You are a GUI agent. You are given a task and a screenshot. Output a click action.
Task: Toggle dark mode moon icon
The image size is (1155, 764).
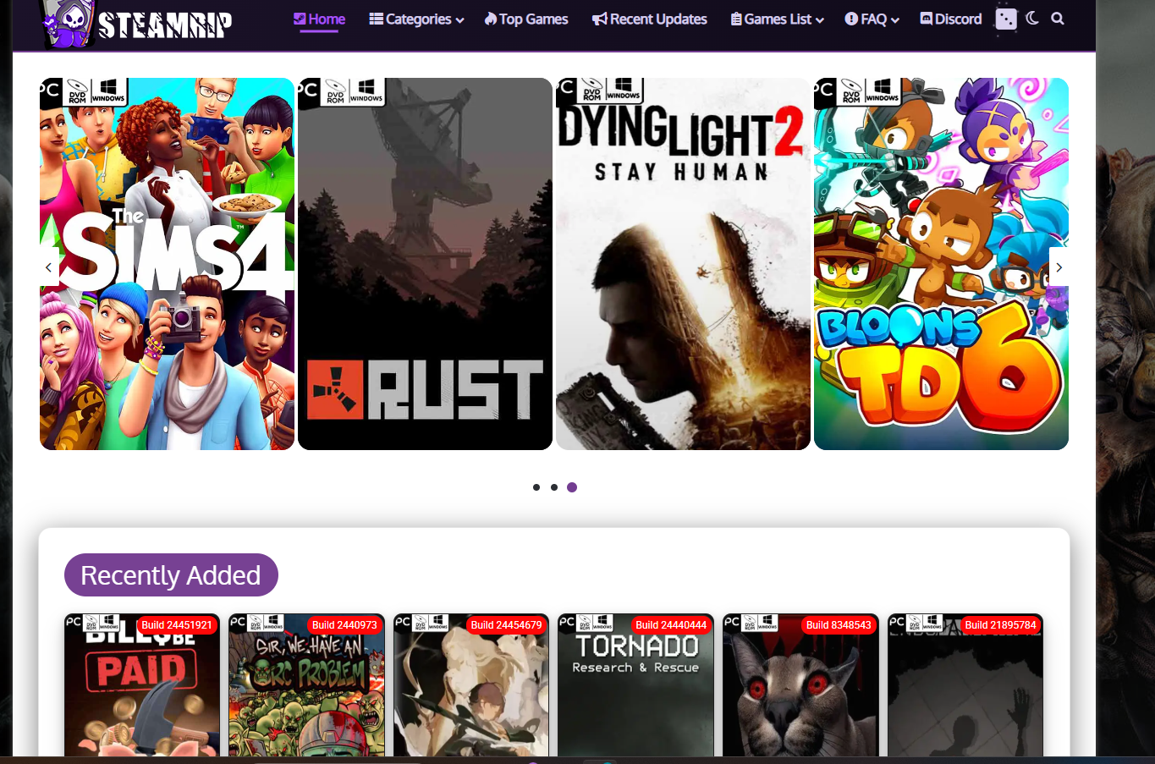click(1032, 18)
